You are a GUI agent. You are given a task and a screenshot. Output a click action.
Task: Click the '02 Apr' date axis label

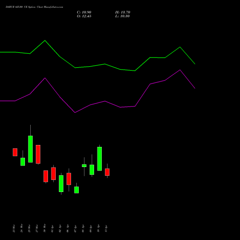[60, 228]
